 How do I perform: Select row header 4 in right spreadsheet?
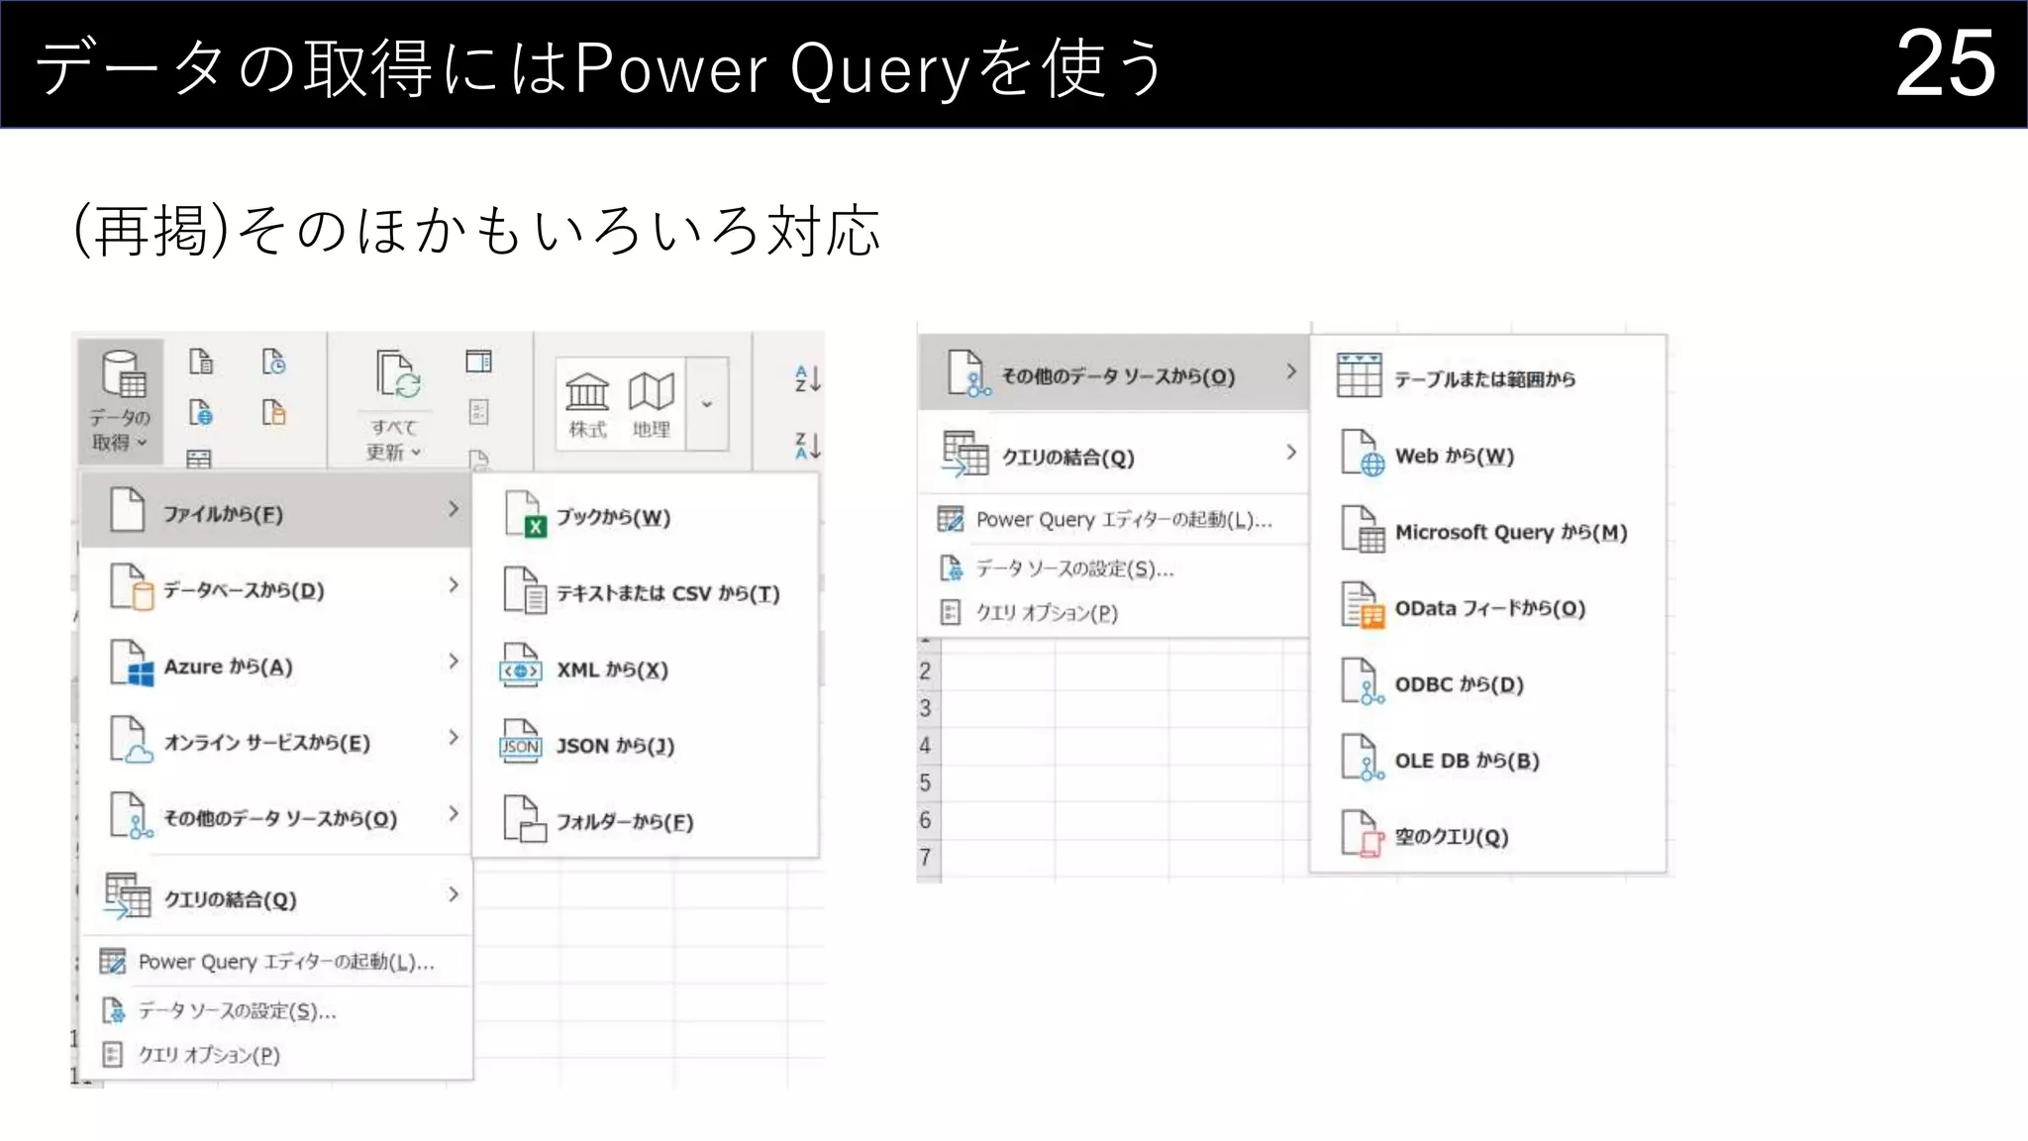coord(926,746)
